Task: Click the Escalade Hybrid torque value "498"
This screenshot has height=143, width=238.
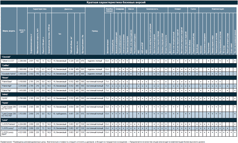Action: [83, 74]
